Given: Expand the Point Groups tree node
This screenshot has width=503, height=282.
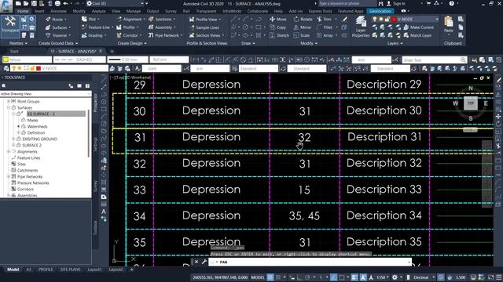Looking at the screenshot, I should click(x=9, y=101).
